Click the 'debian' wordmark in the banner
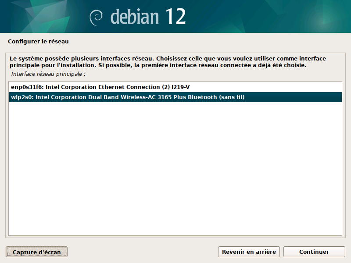The height and width of the screenshot is (263, 351). tap(135, 17)
